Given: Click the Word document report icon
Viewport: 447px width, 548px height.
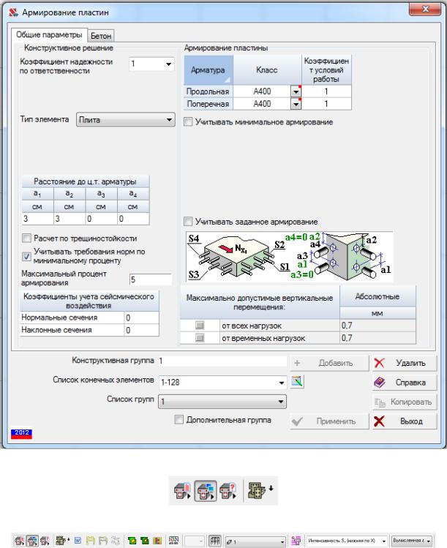Looking at the screenshot, I should point(78,541).
